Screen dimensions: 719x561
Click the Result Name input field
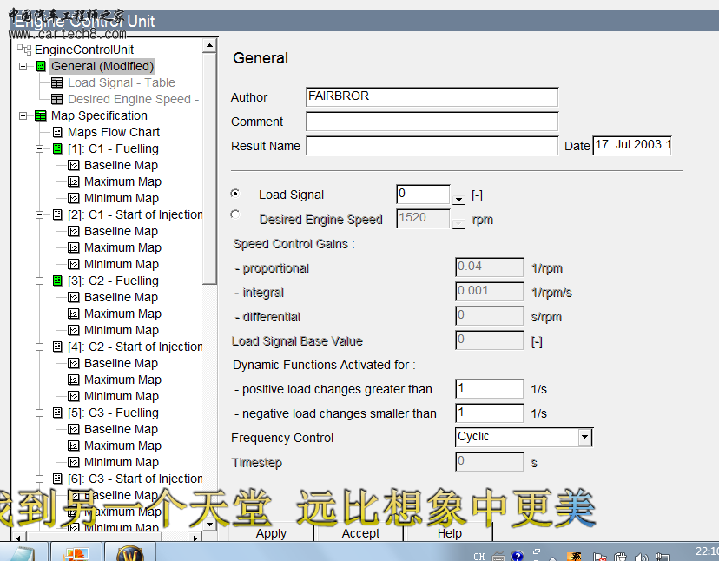[432, 146]
